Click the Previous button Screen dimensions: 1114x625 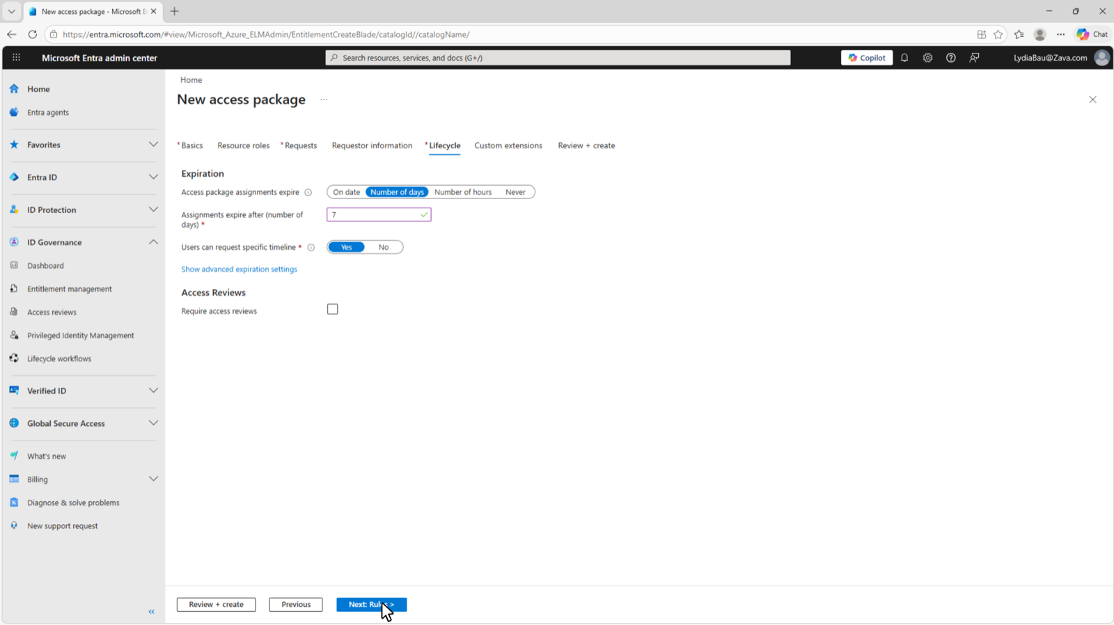pos(296,604)
